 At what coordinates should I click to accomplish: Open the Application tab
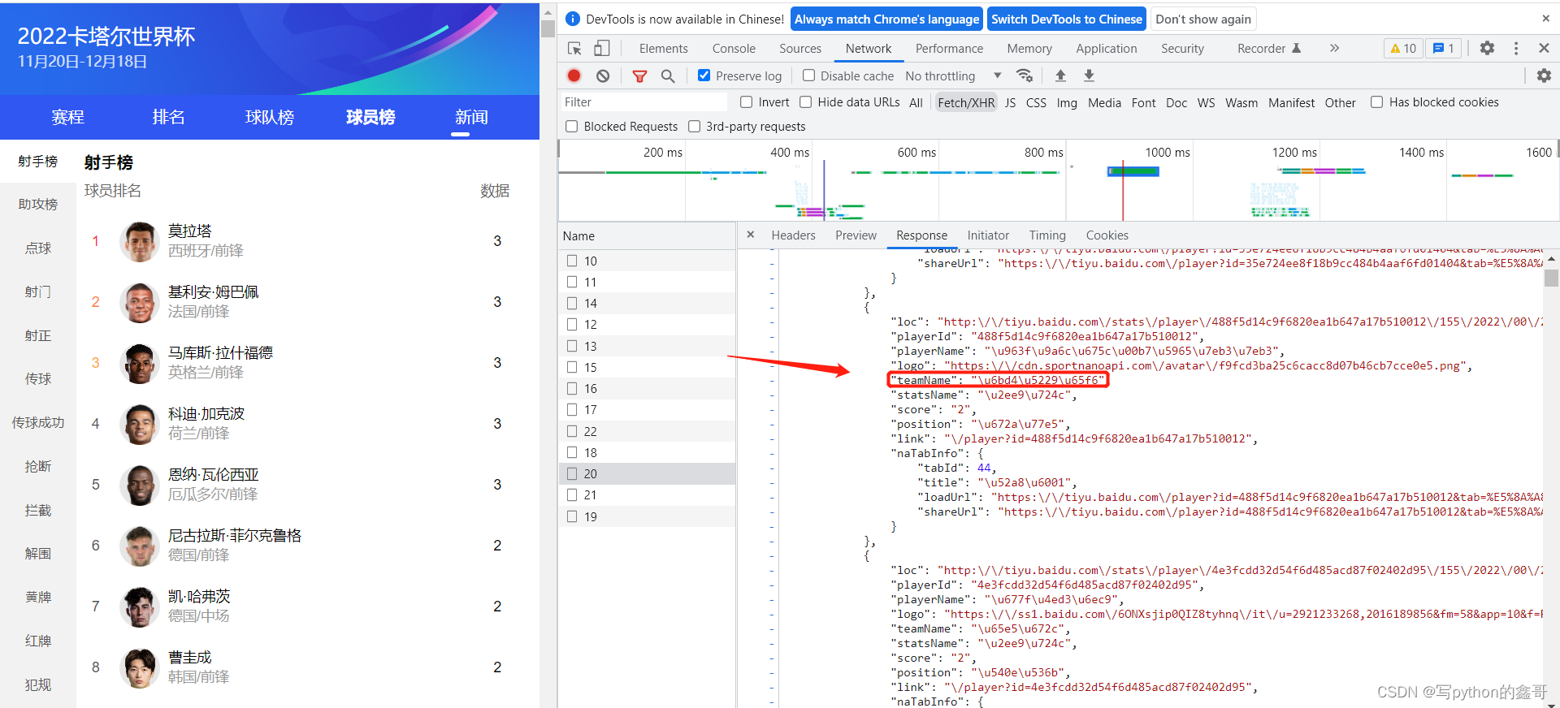(1107, 49)
